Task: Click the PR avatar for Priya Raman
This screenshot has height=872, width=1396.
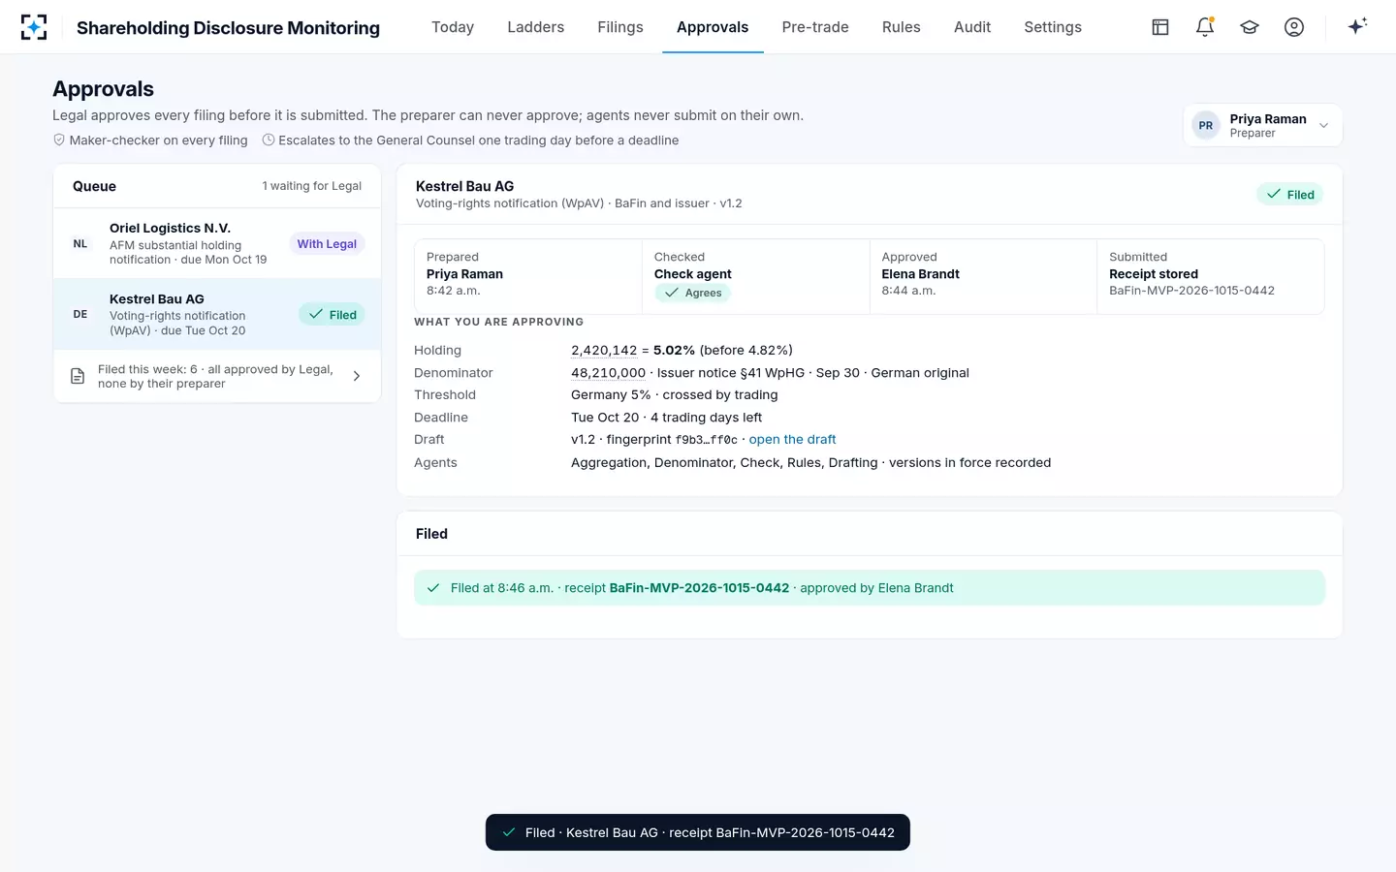Action: point(1206,125)
